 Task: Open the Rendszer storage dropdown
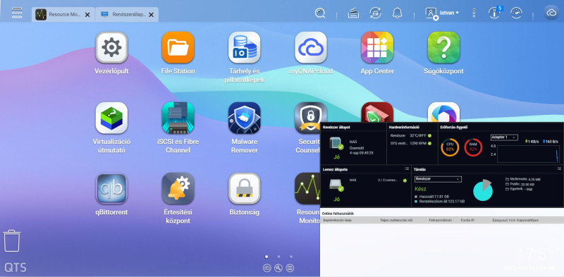[x=438, y=179]
